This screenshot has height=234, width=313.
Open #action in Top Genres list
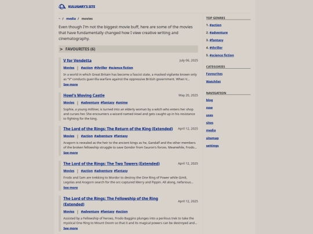[x=216, y=25]
